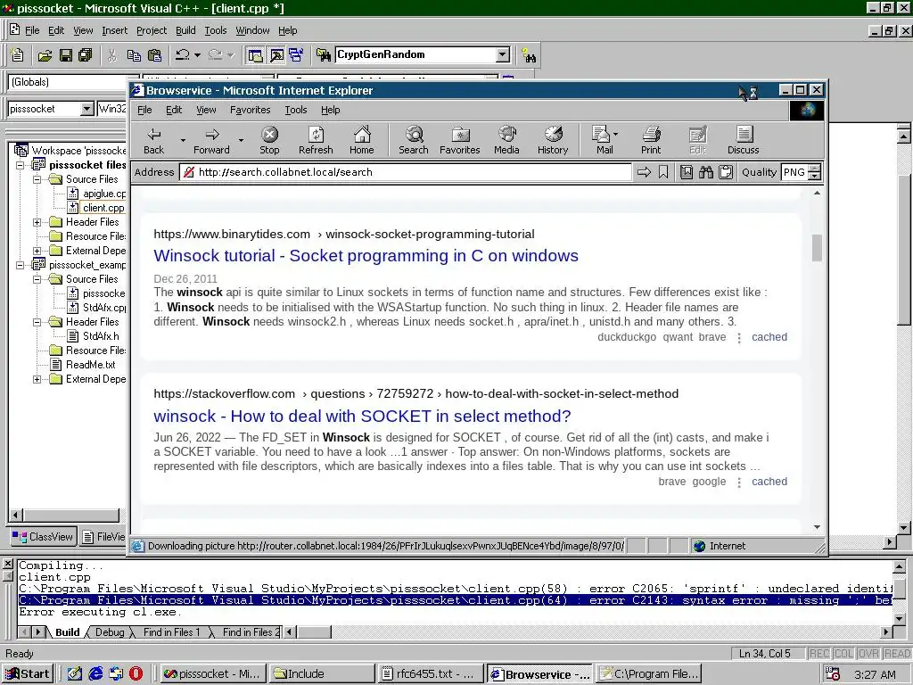Click the Stop icon in Internet Explorer

pos(269,140)
